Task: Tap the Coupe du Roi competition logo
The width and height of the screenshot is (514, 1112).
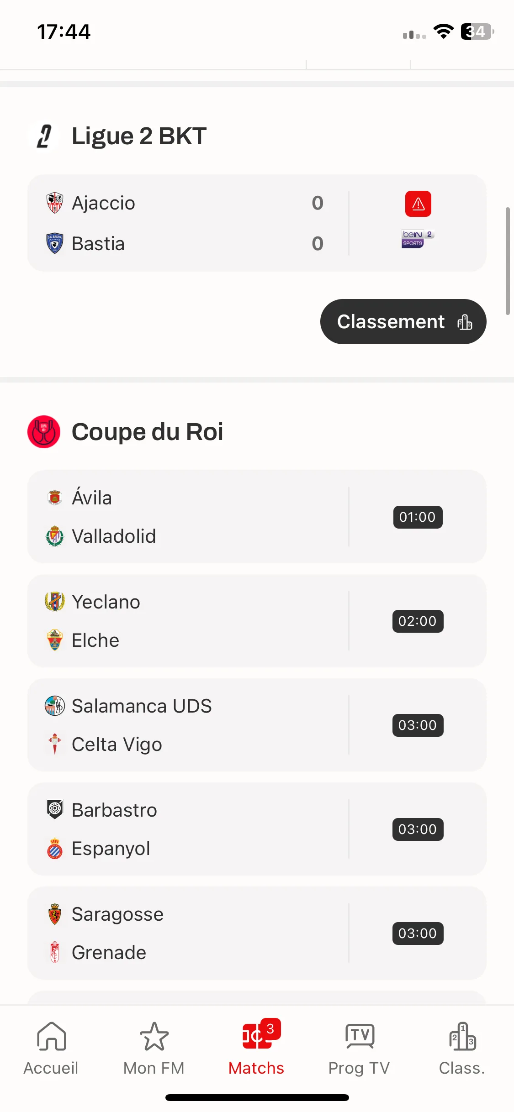Action: 44,432
